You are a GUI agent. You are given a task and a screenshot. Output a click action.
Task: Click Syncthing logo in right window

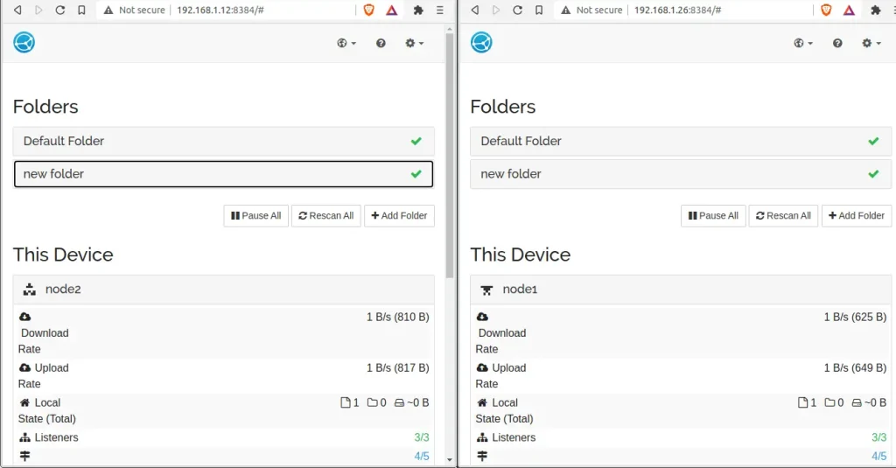pos(481,42)
